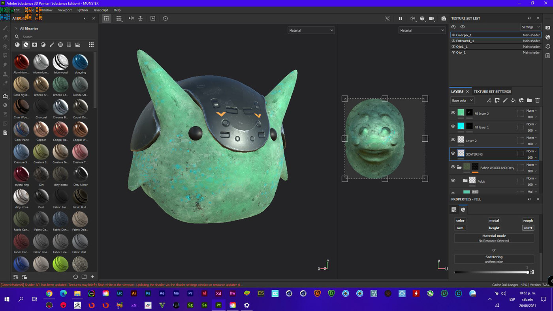Open Photoshop from the Windows taskbar
Viewport: 553px width, 311px height.
coord(148,294)
